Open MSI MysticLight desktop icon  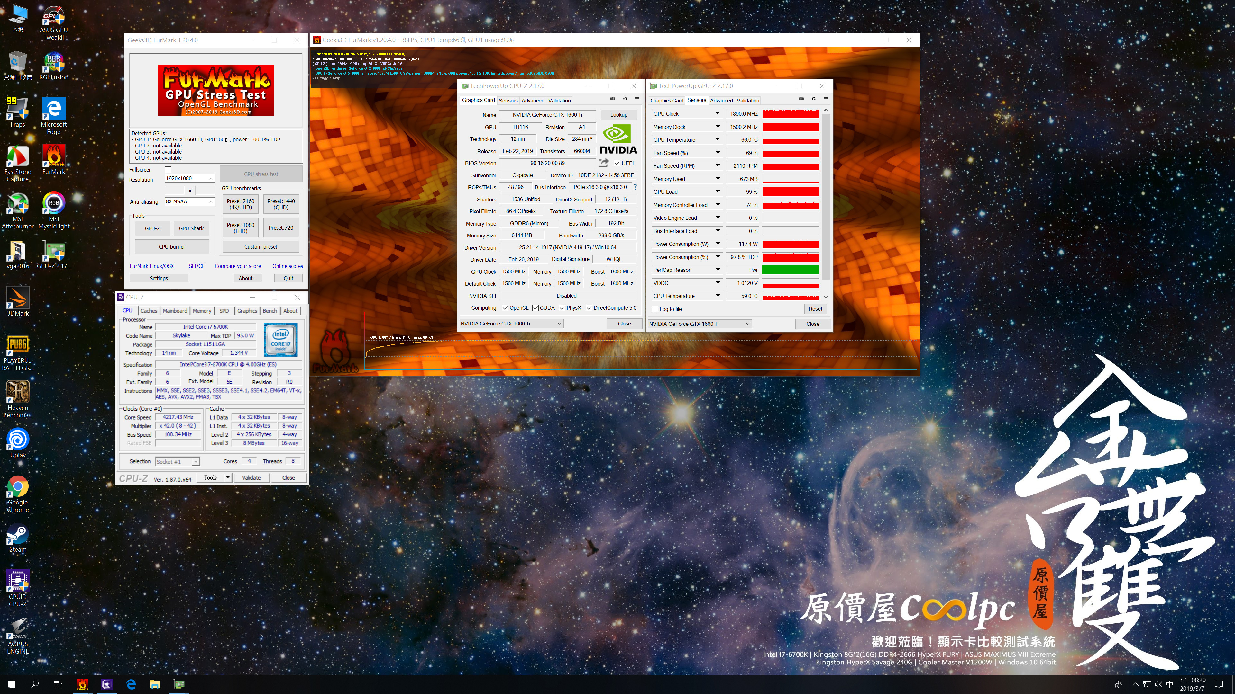54,210
